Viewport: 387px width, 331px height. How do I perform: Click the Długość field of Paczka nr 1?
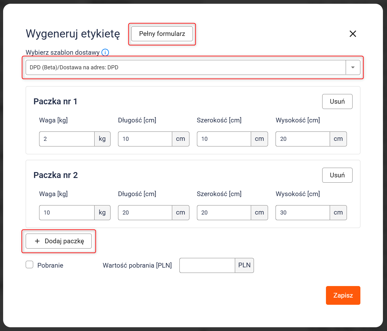(145, 139)
